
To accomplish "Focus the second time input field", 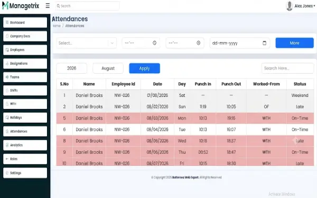I will coord(185,43).
